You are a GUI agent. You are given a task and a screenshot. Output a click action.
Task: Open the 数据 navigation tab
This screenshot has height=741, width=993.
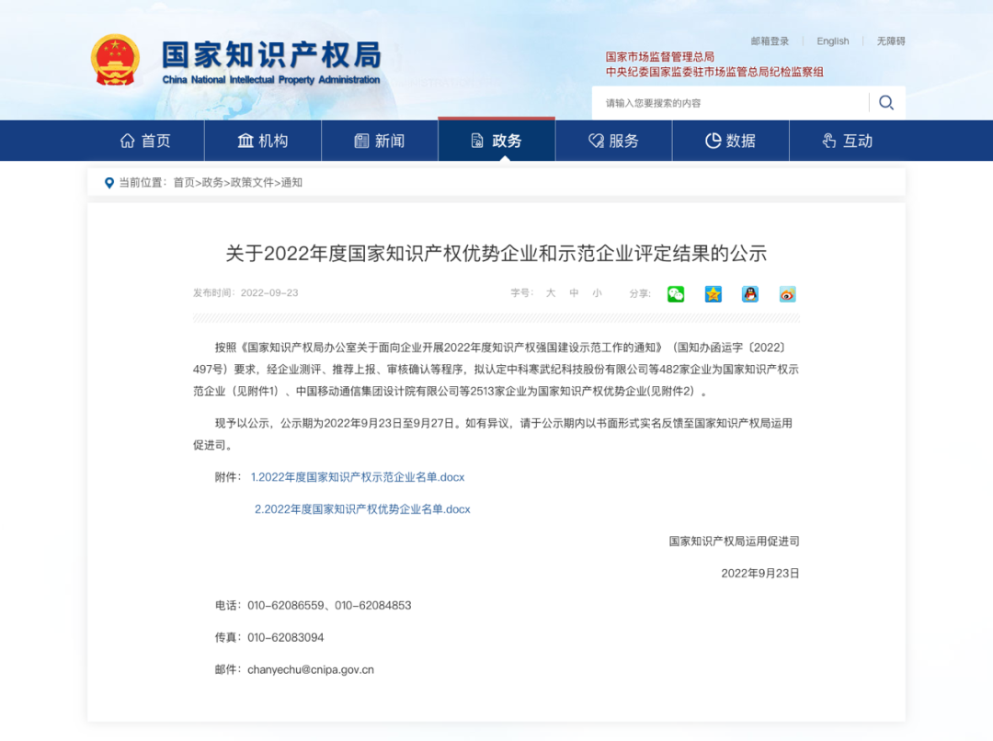click(x=731, y=141)
